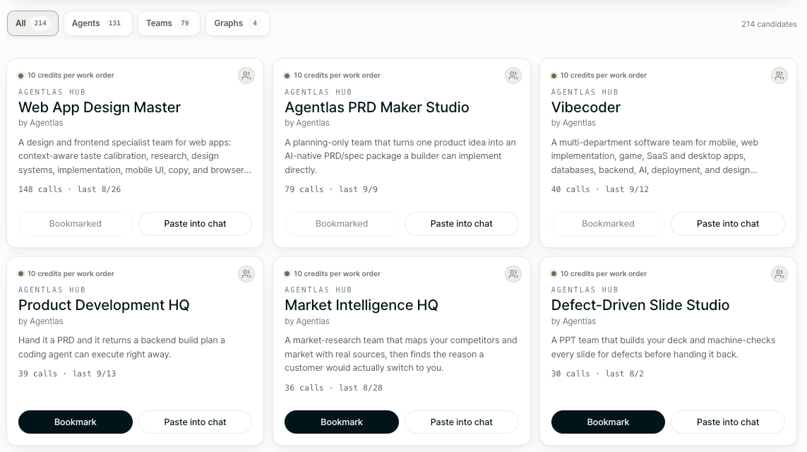Bookmark the Market Intelligence HQ team
This screenshot has width=807, height=452.
click(342, 422)
